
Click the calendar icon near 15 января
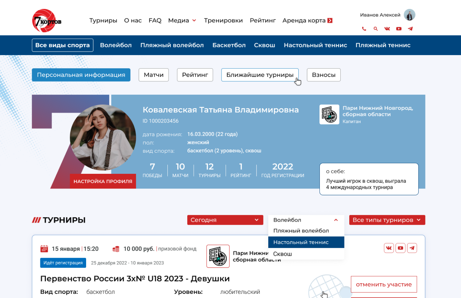tap(44, 248)
